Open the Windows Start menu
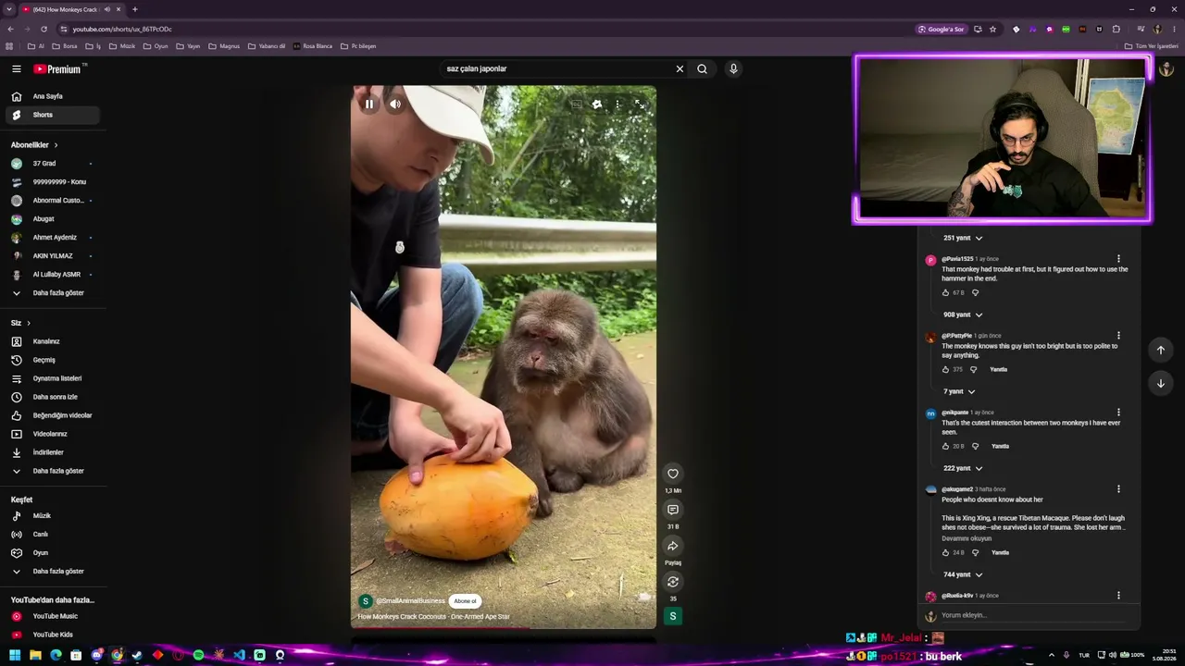The height and width of the screenshot is (666, 1185). [x=15, y=655]
